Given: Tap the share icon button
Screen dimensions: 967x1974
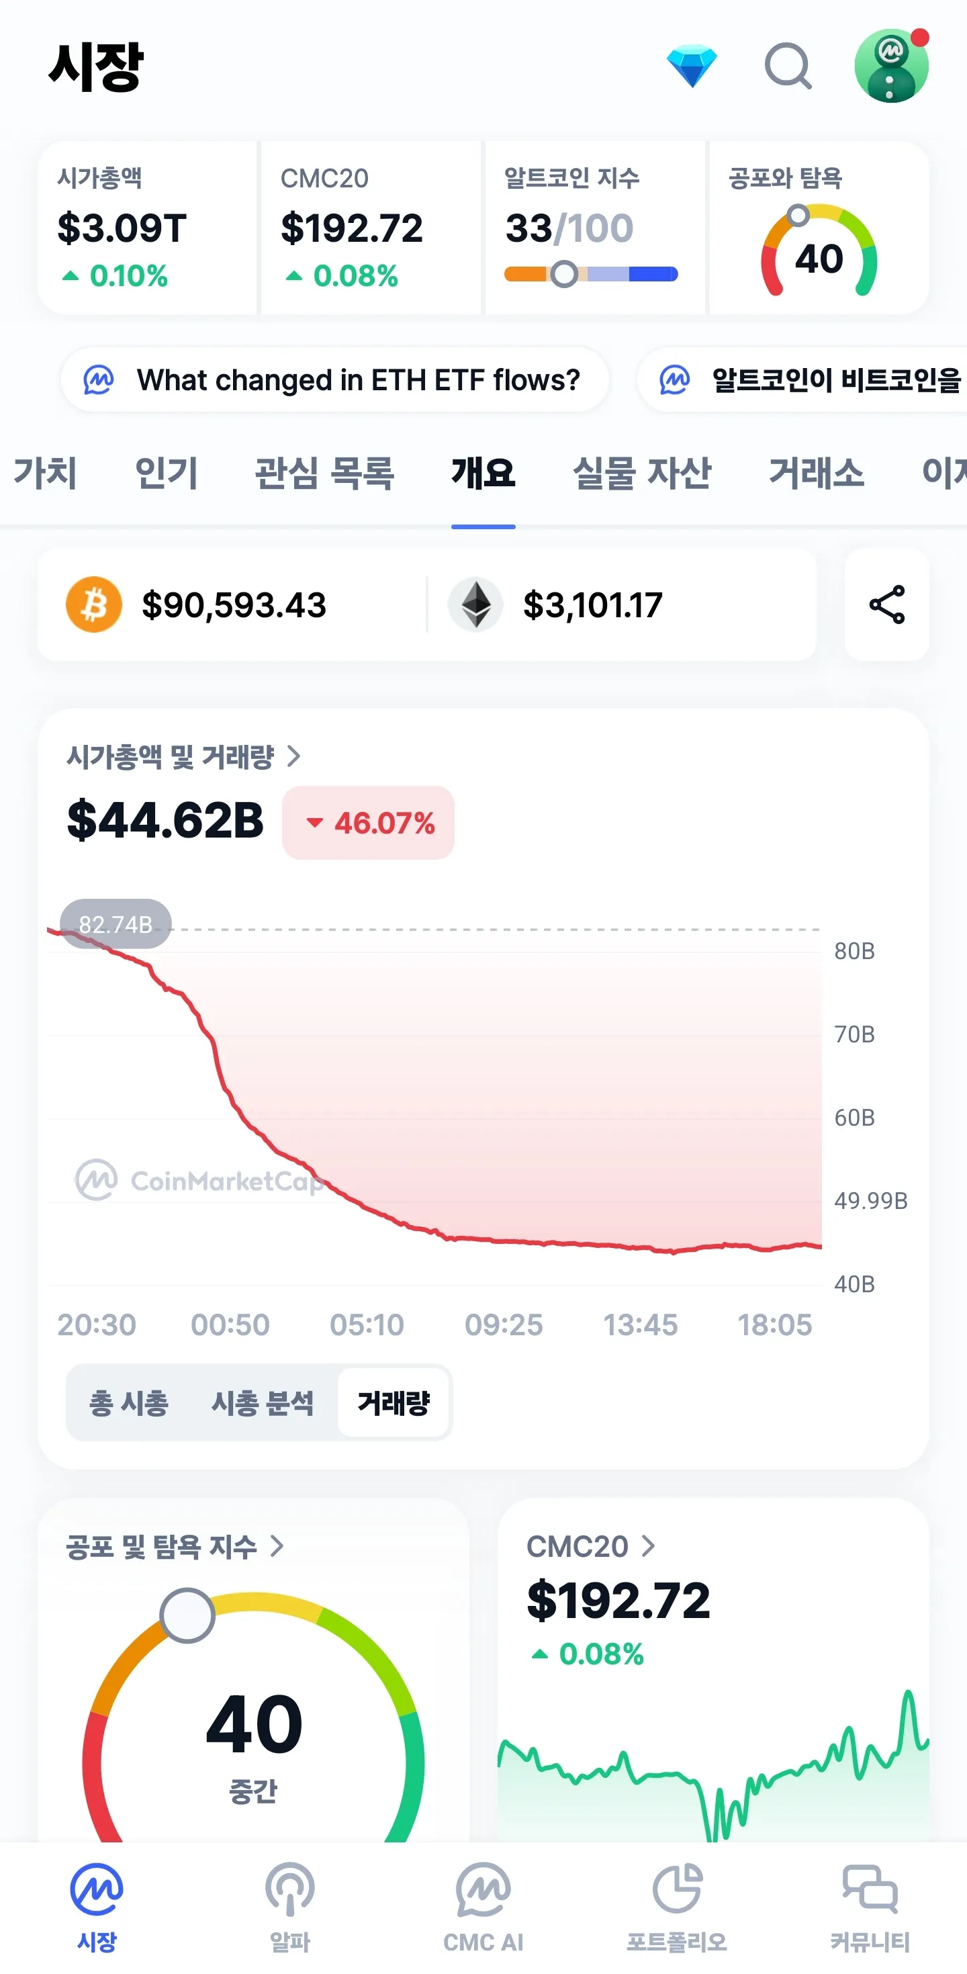Looking at the screenshot, I should 886,604.
